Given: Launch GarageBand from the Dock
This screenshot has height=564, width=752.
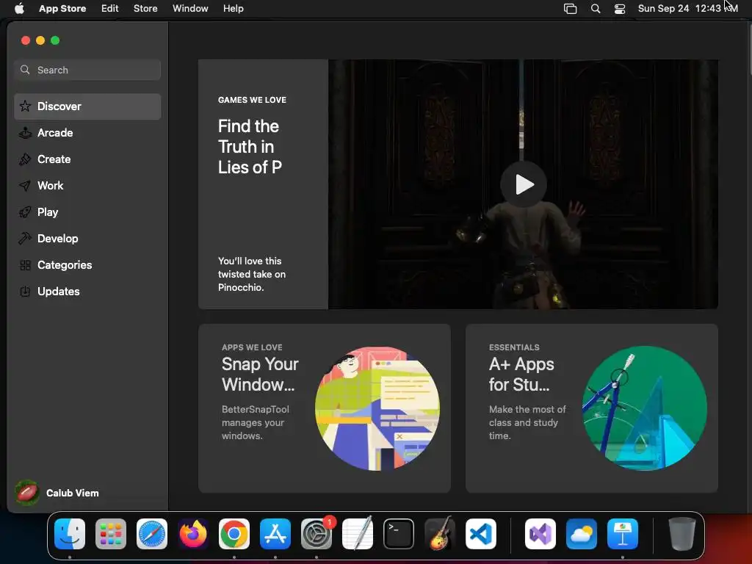Looking at the screenshot, I should pyautogui.click(x=440, y=534).
